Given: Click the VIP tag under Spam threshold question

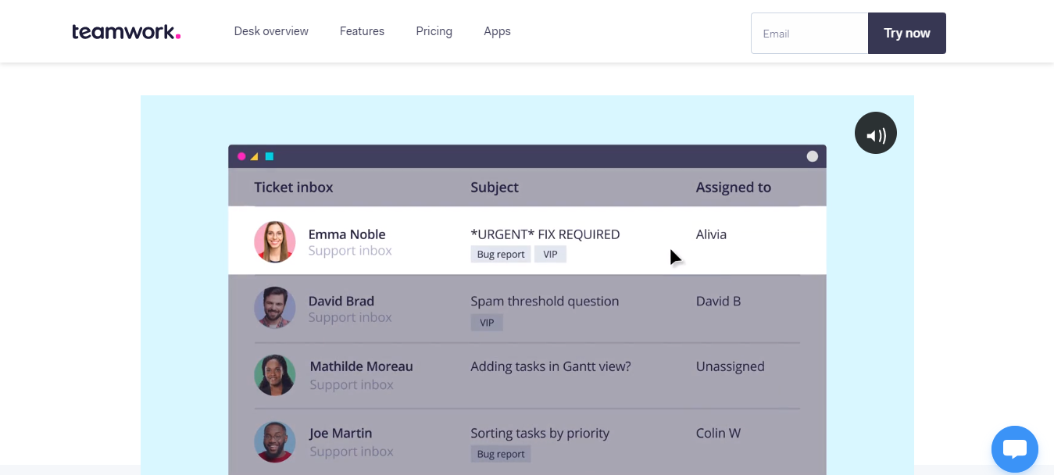Looking at the screenshot, I should click(487, 322).
